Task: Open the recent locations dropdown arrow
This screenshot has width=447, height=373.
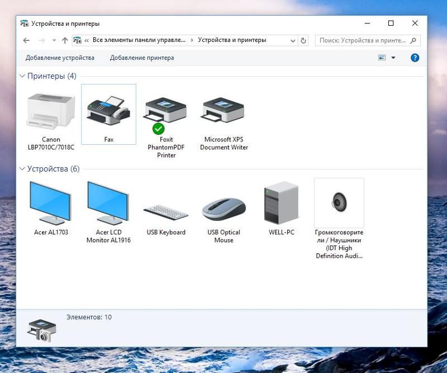Action: pyautogui.click(x=54, y=40)
